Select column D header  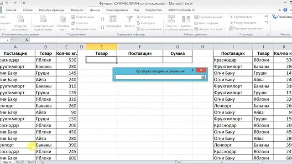[x=82, y=47]
